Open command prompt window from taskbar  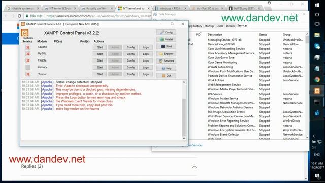317,102
